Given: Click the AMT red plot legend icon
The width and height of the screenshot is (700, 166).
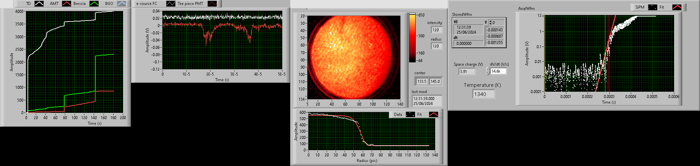Looking at the screenshot, I should point(67,4).
